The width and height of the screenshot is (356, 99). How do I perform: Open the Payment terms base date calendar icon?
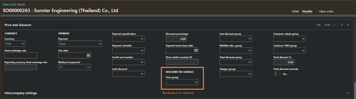(196, 50)
